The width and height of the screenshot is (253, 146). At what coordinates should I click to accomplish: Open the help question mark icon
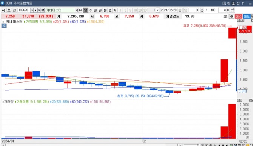(242, 3)
